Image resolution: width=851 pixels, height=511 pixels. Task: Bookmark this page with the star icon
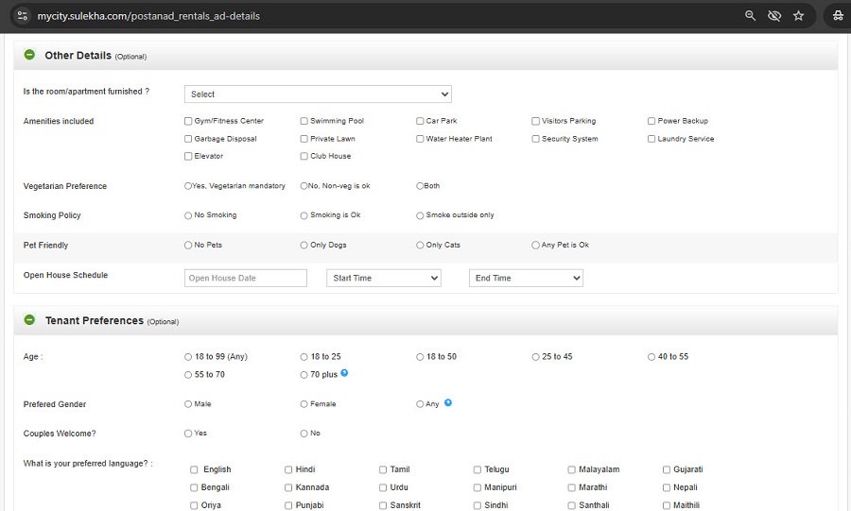click(x=799, y=16)
